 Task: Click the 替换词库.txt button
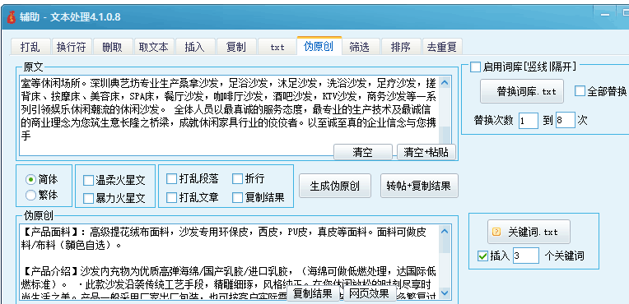[521, 91]
